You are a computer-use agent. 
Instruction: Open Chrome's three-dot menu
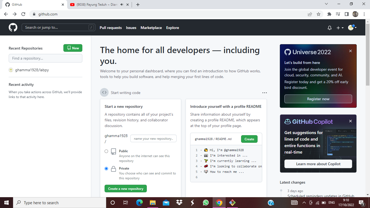364,14
